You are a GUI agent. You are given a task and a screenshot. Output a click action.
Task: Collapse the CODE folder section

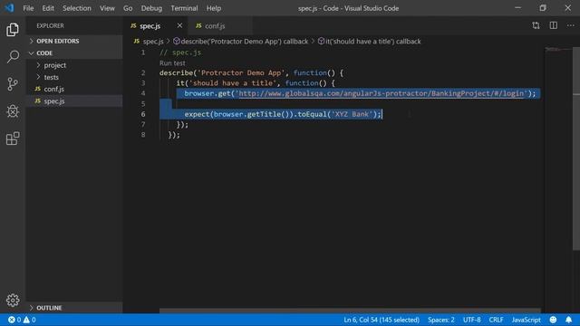point(74,53)
